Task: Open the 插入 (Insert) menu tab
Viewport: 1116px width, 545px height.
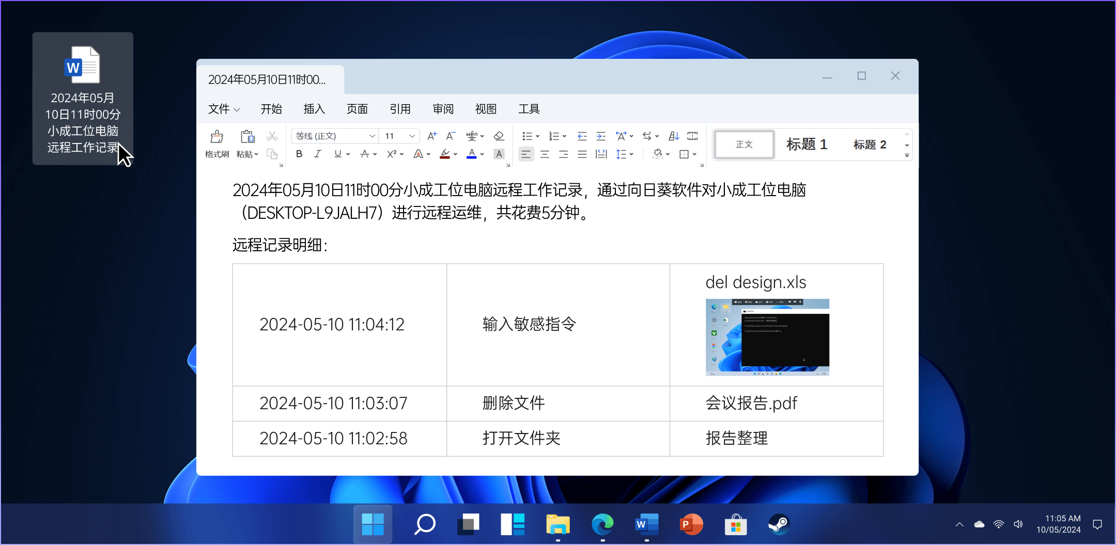Action: tap(314, 109)
